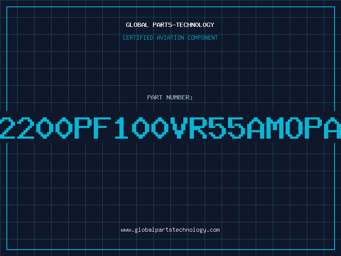Screen dimensions: 341x256
Task: Click the GLOBAL PARTS-TECHNOLOGY heading
Action: click(x=170, y=25)
